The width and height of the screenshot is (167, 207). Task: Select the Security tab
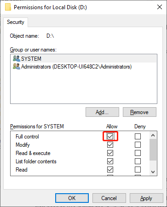16,22
